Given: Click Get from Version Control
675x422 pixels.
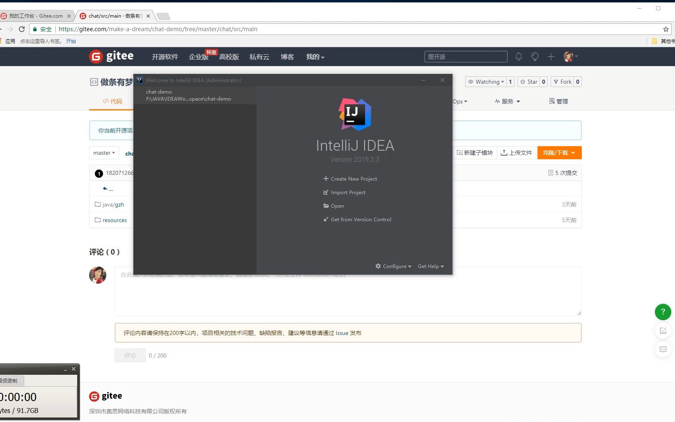Looking at the screenshot, I should pyautogui.click(x=357, y=220).
